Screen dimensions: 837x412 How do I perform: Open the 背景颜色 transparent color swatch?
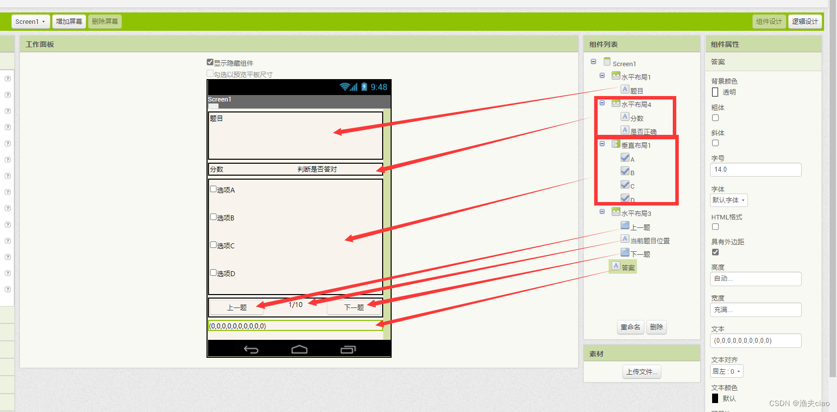tap(715, 92)
